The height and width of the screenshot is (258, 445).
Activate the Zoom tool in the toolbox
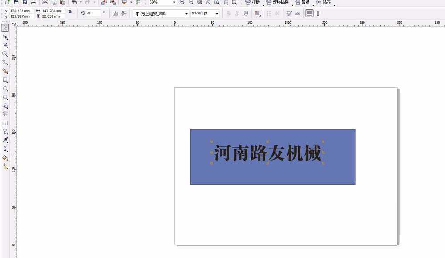tap(5, 54)
